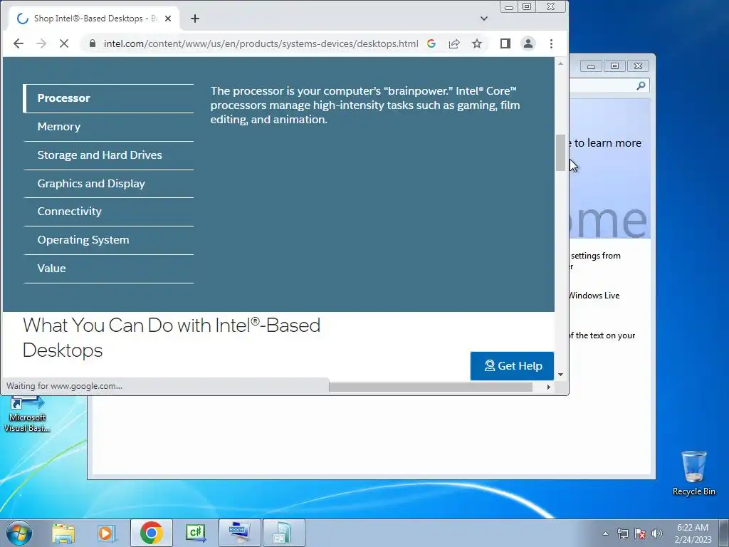The image size is (729, 547).
Task: Open the Action Center flag icon
Action: 640,533
